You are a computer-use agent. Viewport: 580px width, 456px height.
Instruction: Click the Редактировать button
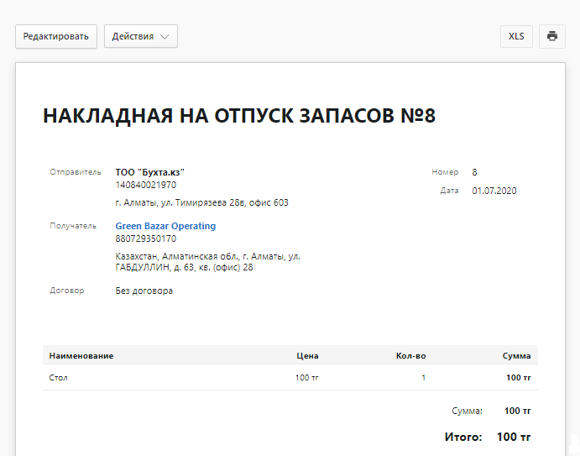[56, 36]
